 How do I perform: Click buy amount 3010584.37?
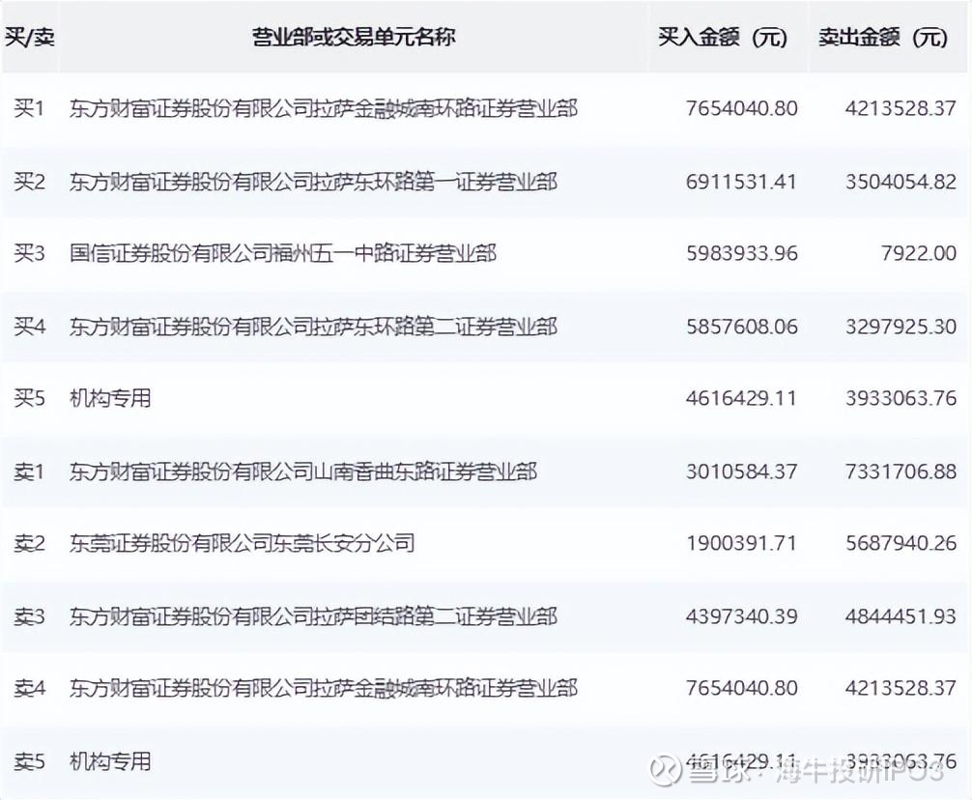click(741, 471)
